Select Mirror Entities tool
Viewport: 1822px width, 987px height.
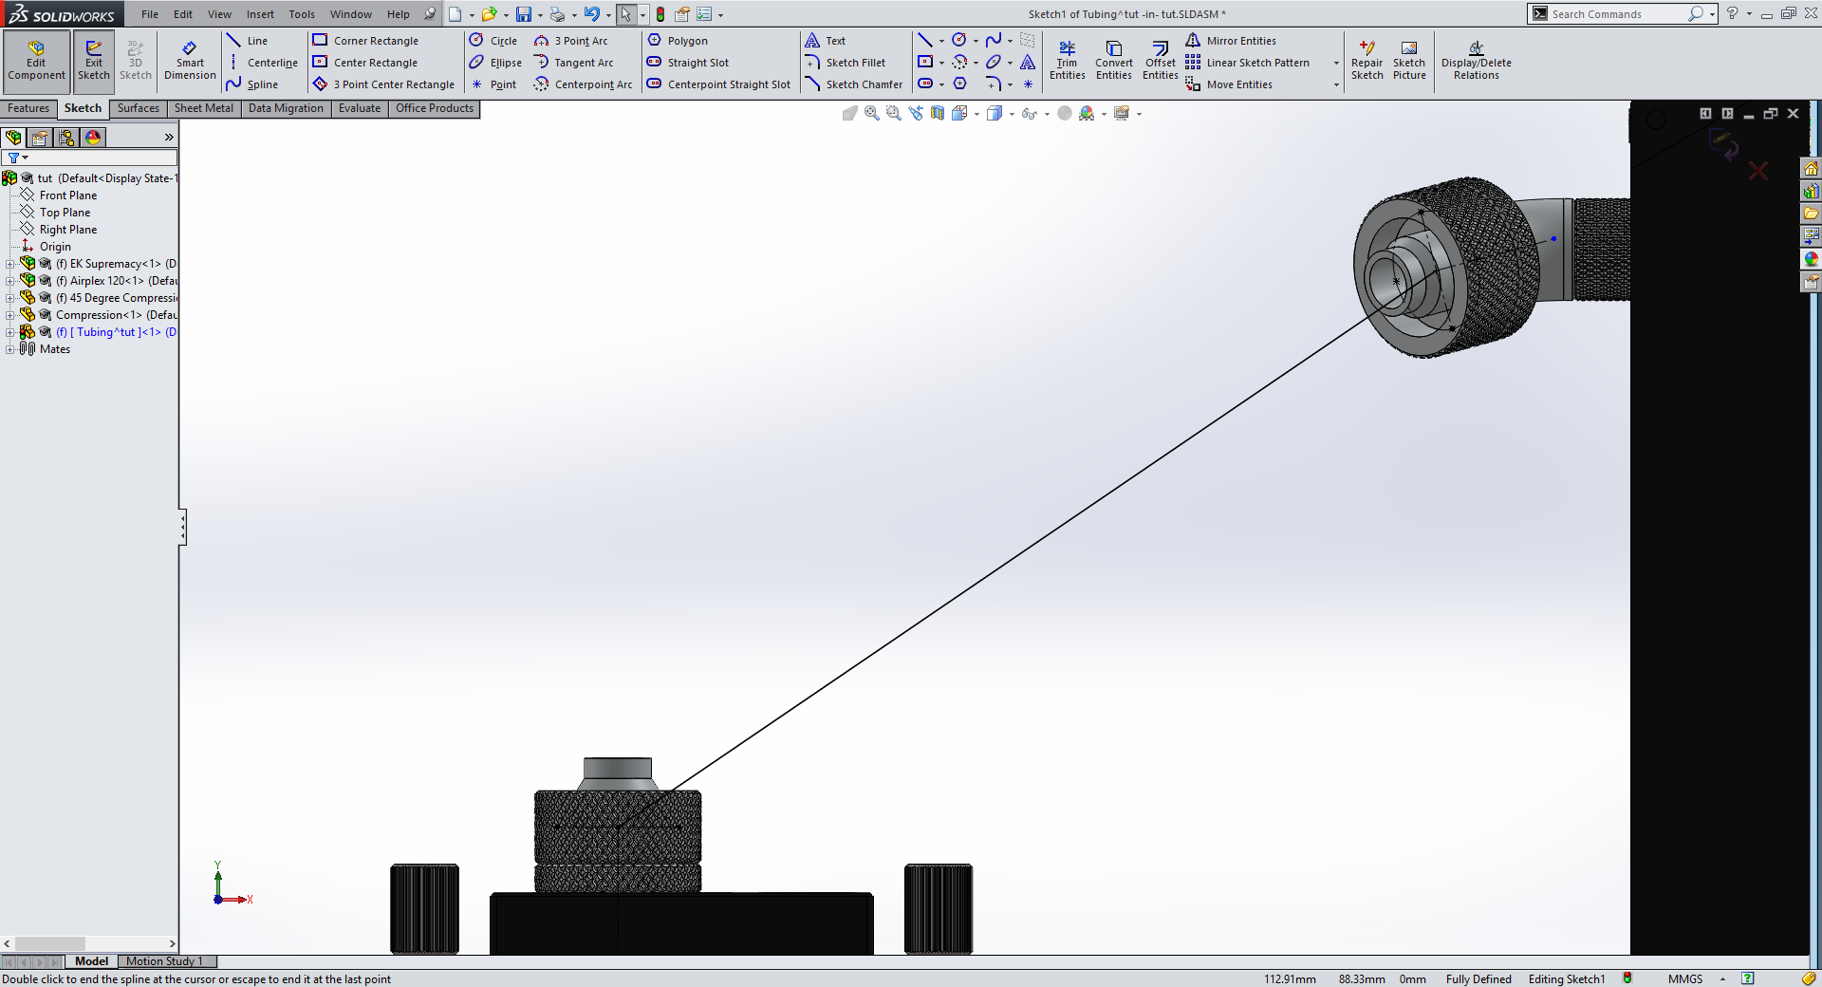[x=1231, y=41]
